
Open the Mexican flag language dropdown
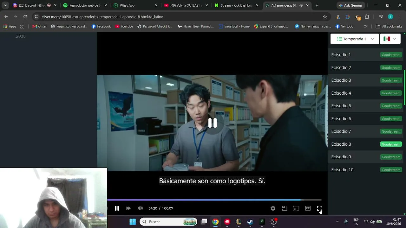(390, 39)
